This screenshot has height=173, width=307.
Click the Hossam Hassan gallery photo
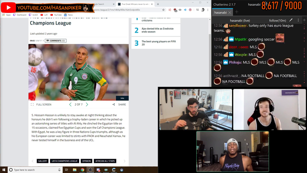[x=79, y=72]
